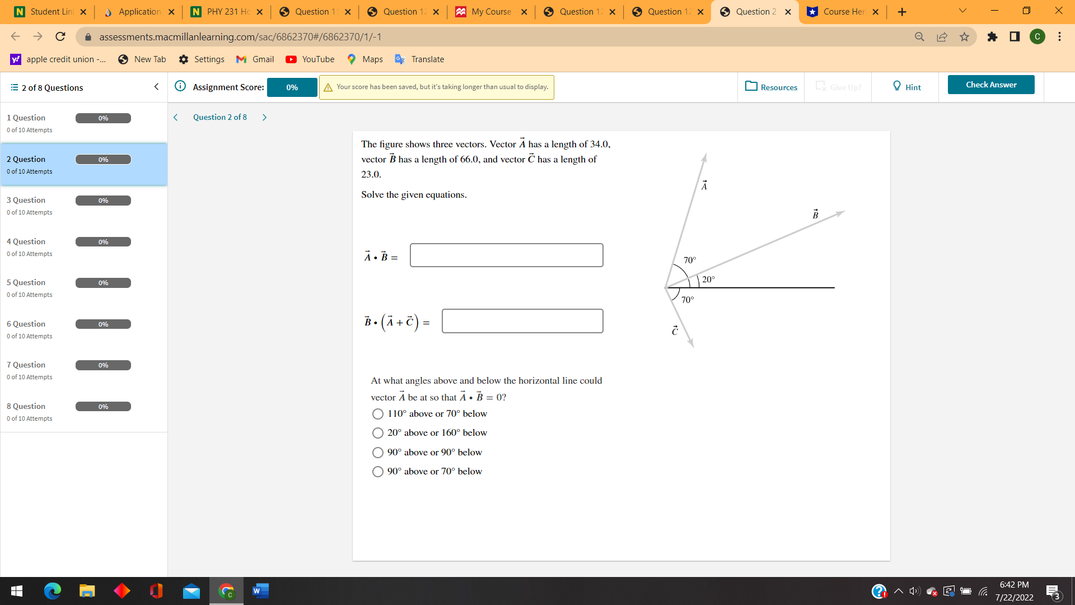
Task: Click the Give Up icon
Action: [x=821, y=87]
